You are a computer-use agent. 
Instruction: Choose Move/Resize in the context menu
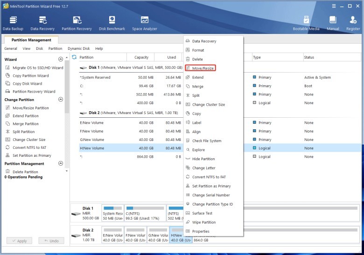coord(203,68)
